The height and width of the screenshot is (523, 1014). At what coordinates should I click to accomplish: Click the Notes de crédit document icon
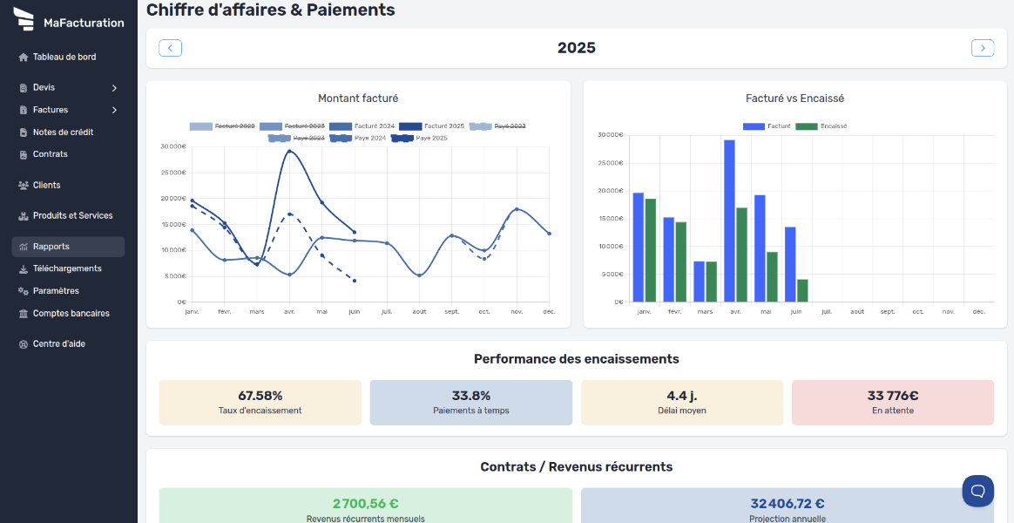[x=24, y=132]
